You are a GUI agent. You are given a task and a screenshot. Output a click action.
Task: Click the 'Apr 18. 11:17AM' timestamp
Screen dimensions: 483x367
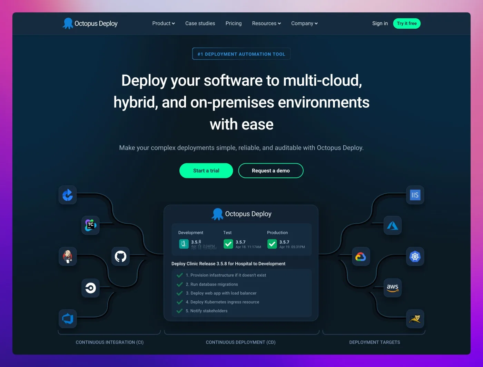pos(248,247)
